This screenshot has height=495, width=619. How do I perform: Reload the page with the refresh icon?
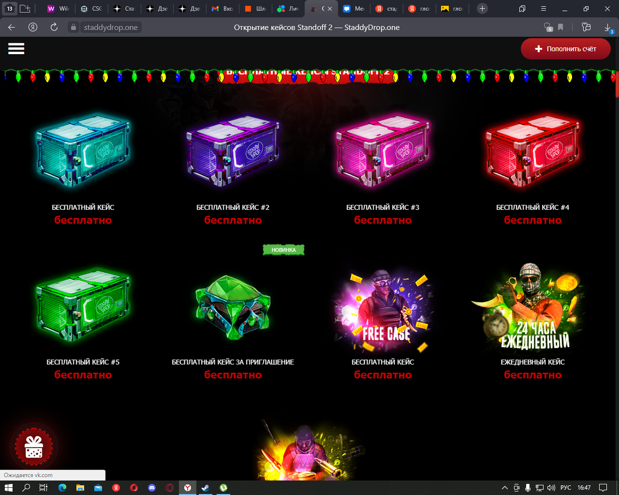coord(54,27)
